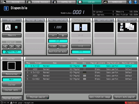Expand Recto/recto-vers. settings
139x104 pixels.
click(x=81, y=20)
